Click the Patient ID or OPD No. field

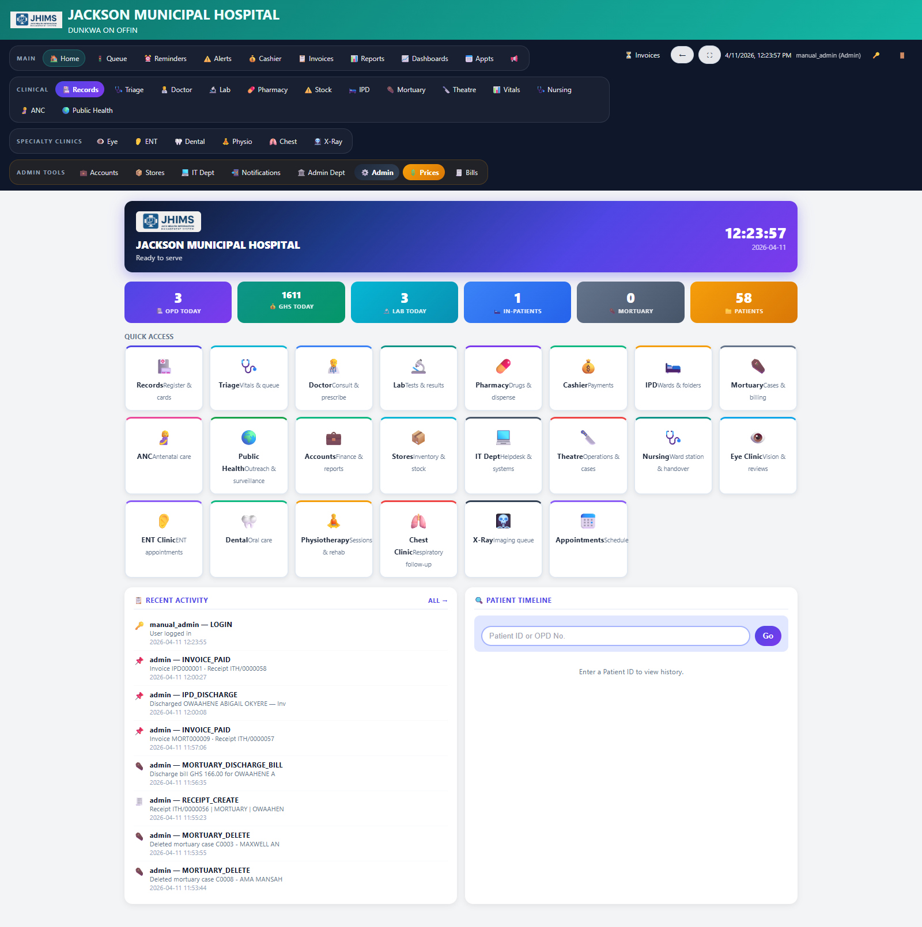click(x=614, y=636)
